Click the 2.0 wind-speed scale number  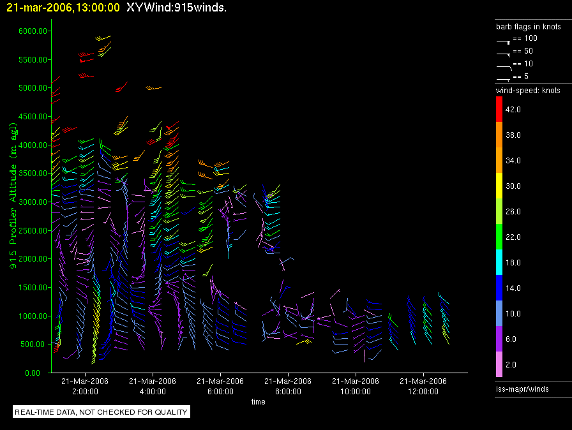click(511, 365)
